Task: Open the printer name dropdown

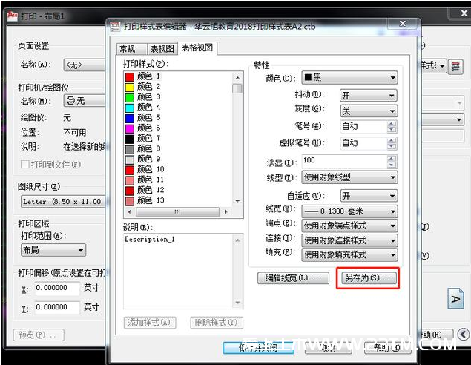Action: point(85,101)
